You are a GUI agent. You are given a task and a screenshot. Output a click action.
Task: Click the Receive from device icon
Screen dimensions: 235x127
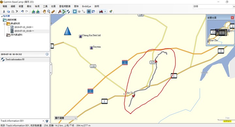(x=38, y=11)
